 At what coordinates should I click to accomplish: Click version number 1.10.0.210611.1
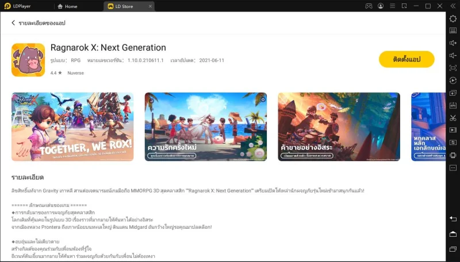(x=145, y=60)
